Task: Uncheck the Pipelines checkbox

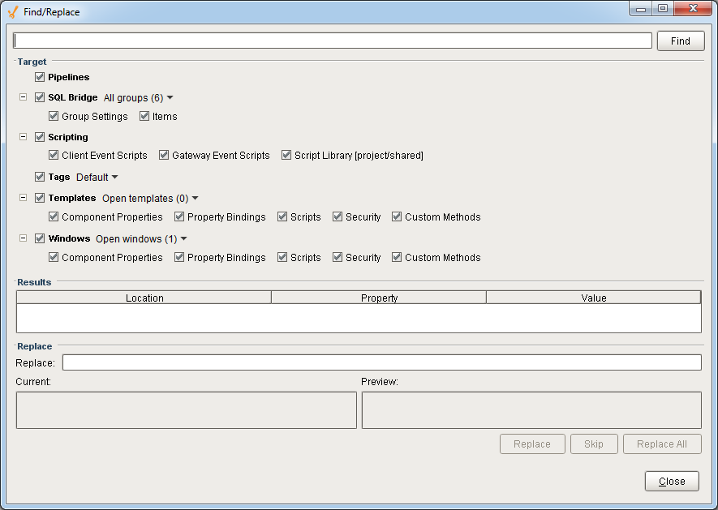Action: coord(40,77)
